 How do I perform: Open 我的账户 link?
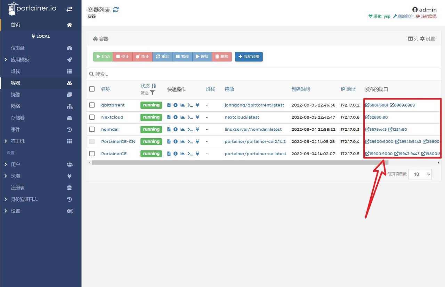pos(403,16)
